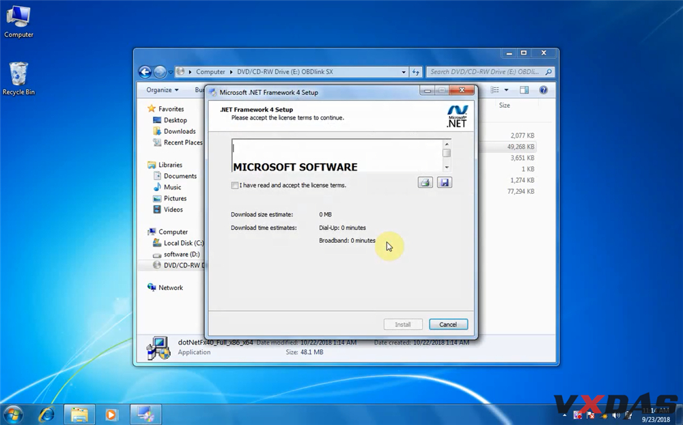
Task: Change view icon in Explorer toolbar
Action: (x=494, y=90)
